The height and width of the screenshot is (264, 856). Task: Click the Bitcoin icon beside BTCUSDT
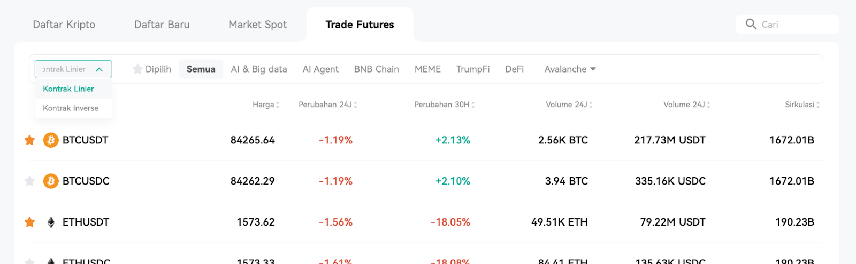pos(51,140)
